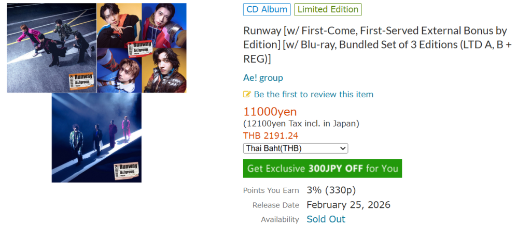This screenshot has width=531, height=226.
Task: Open the four-portrait collage album cover
Action: [142, 48]
